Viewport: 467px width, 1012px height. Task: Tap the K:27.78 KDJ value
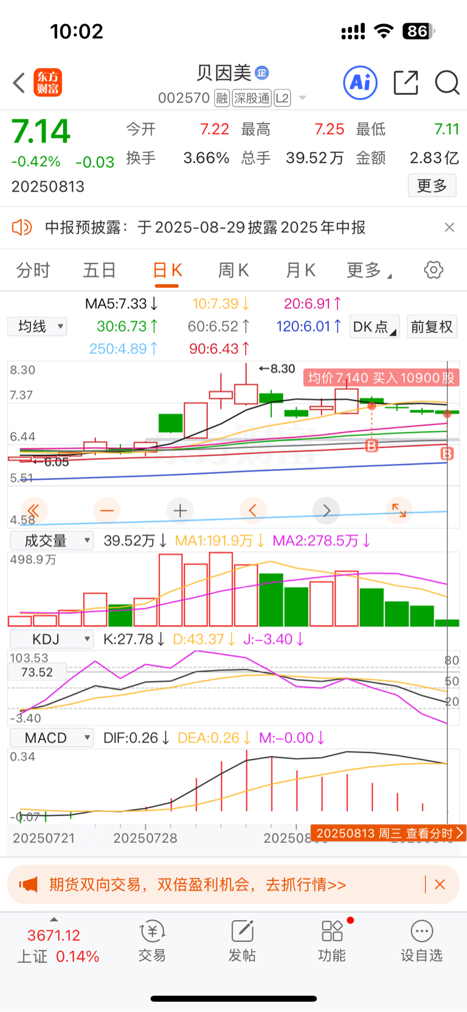[x=134, y=639]
